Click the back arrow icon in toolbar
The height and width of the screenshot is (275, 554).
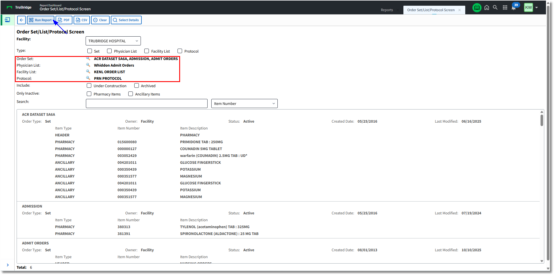pyautogui.click(x=21, y=20)
